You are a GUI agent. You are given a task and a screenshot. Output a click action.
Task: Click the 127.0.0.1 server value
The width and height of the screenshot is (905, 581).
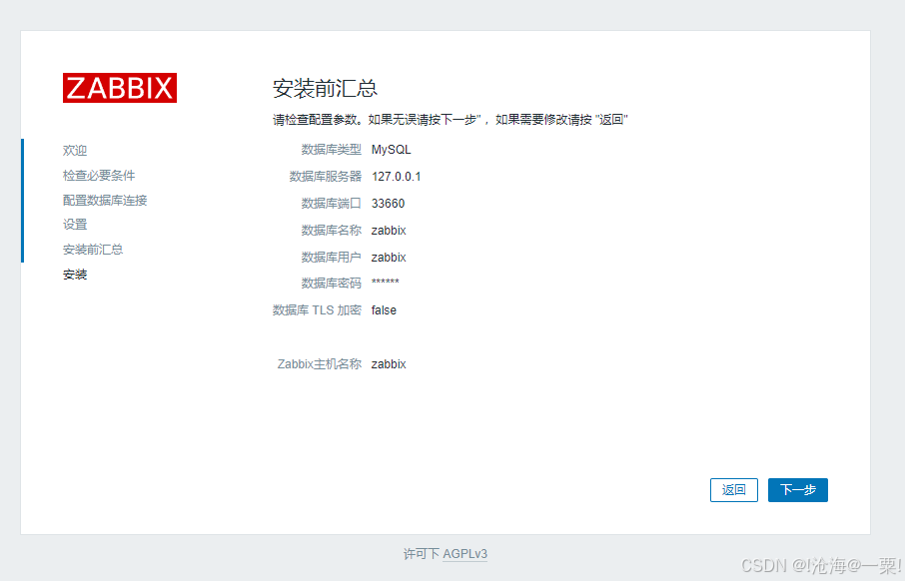point(396,177)
